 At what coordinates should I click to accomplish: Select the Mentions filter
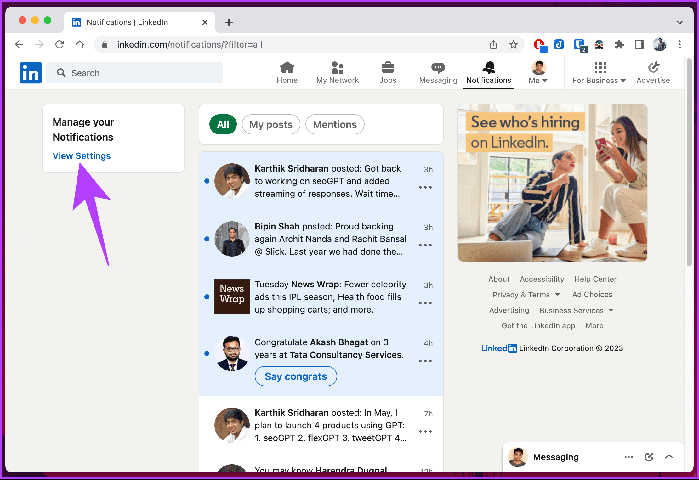[x=335, y=124]
